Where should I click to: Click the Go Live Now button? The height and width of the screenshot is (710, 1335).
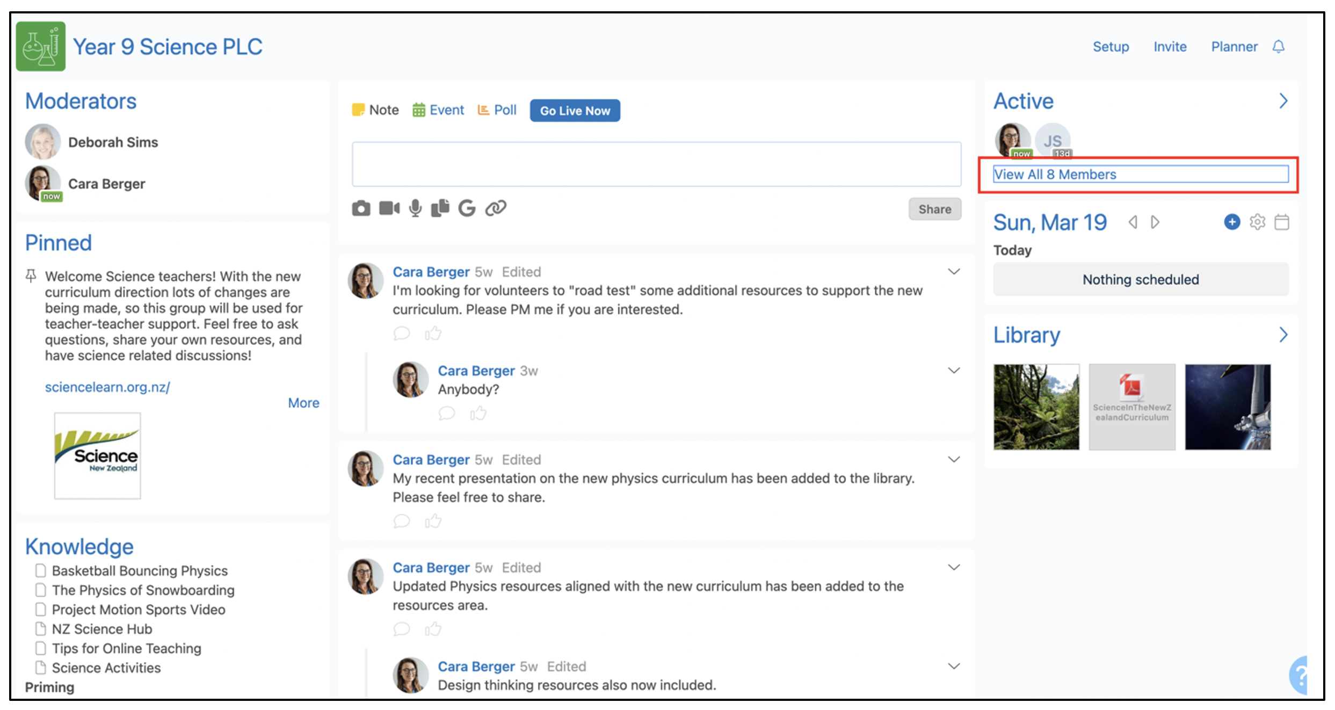(x=575, y=111)
